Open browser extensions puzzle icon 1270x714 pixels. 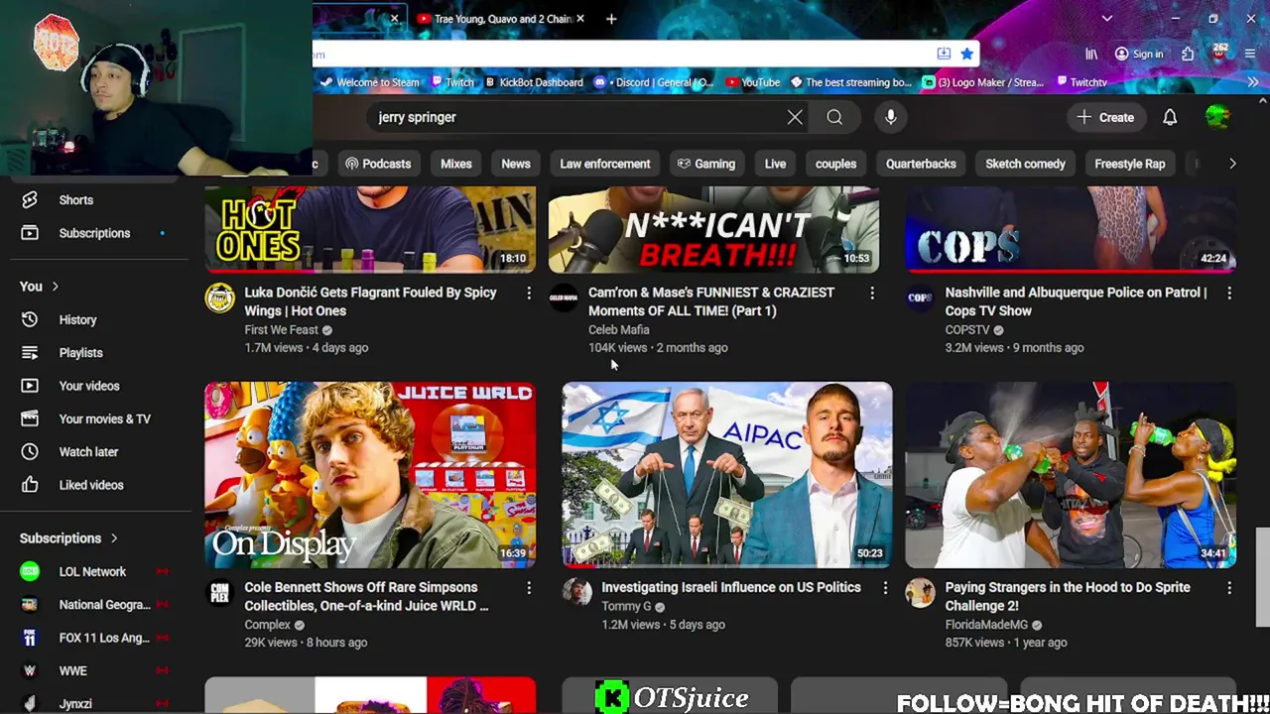click(1188, 54)
